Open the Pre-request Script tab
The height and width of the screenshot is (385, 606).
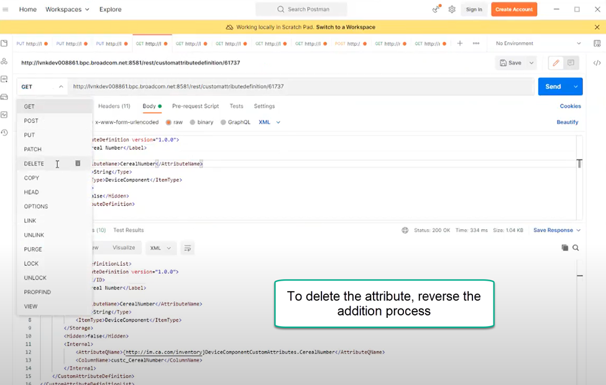[196, 106]
